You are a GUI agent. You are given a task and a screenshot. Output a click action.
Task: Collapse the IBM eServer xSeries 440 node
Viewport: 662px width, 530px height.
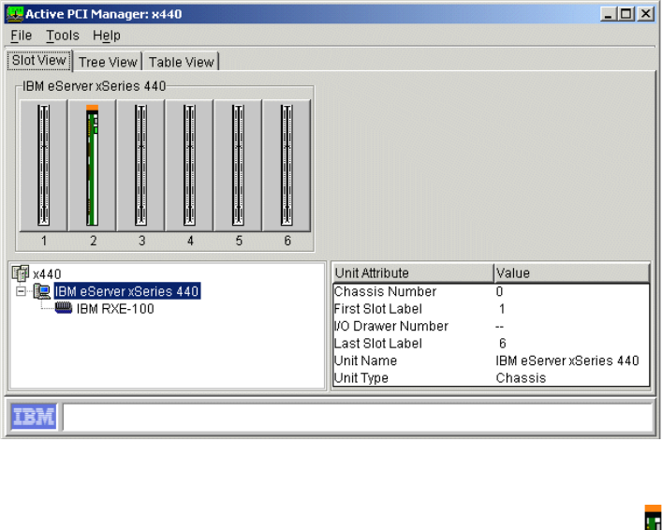click(x=21, y=291)
